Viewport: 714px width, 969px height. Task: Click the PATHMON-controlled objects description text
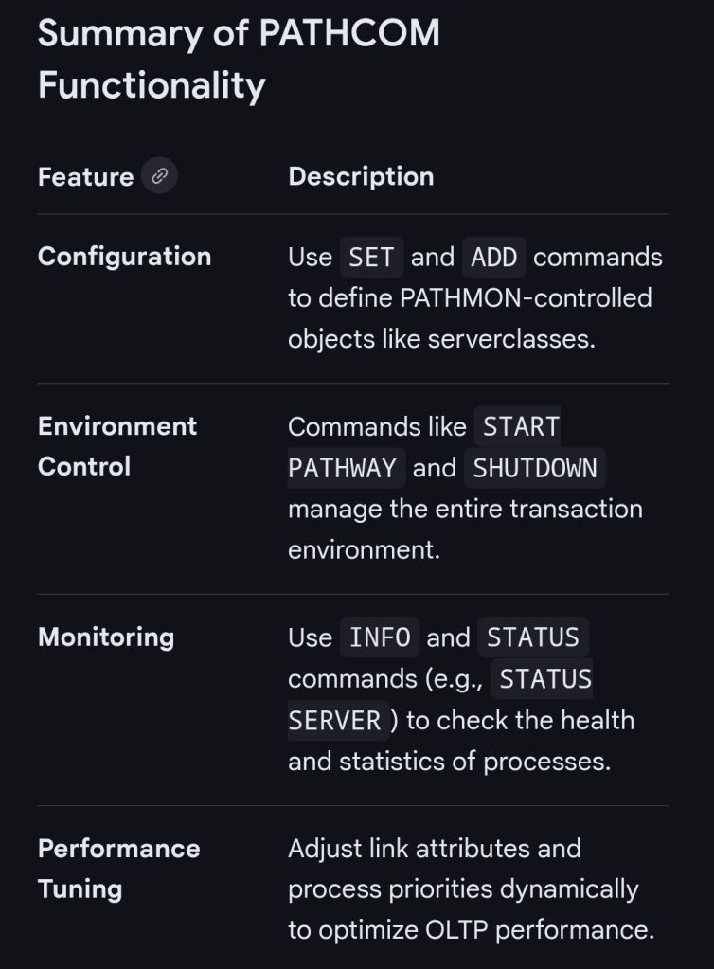click(x=469, y=318)
